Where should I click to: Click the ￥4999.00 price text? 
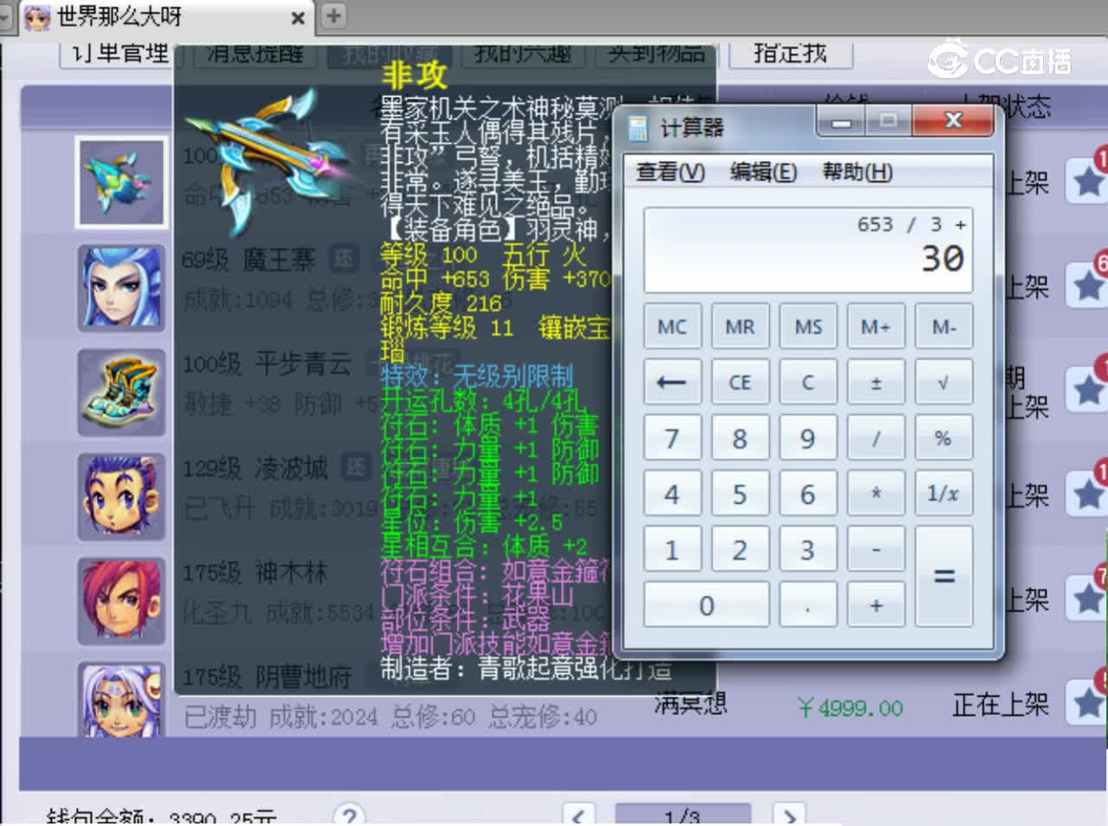coord(850,709)
